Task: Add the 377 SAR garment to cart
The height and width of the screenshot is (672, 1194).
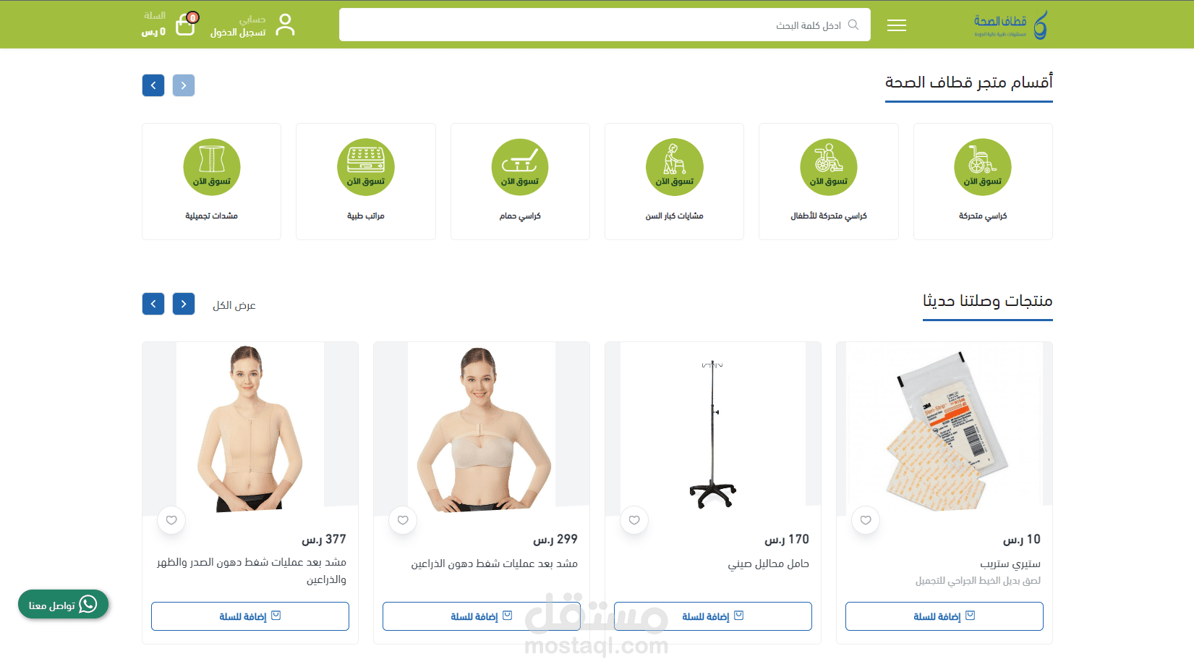Action: click(250, 616)
